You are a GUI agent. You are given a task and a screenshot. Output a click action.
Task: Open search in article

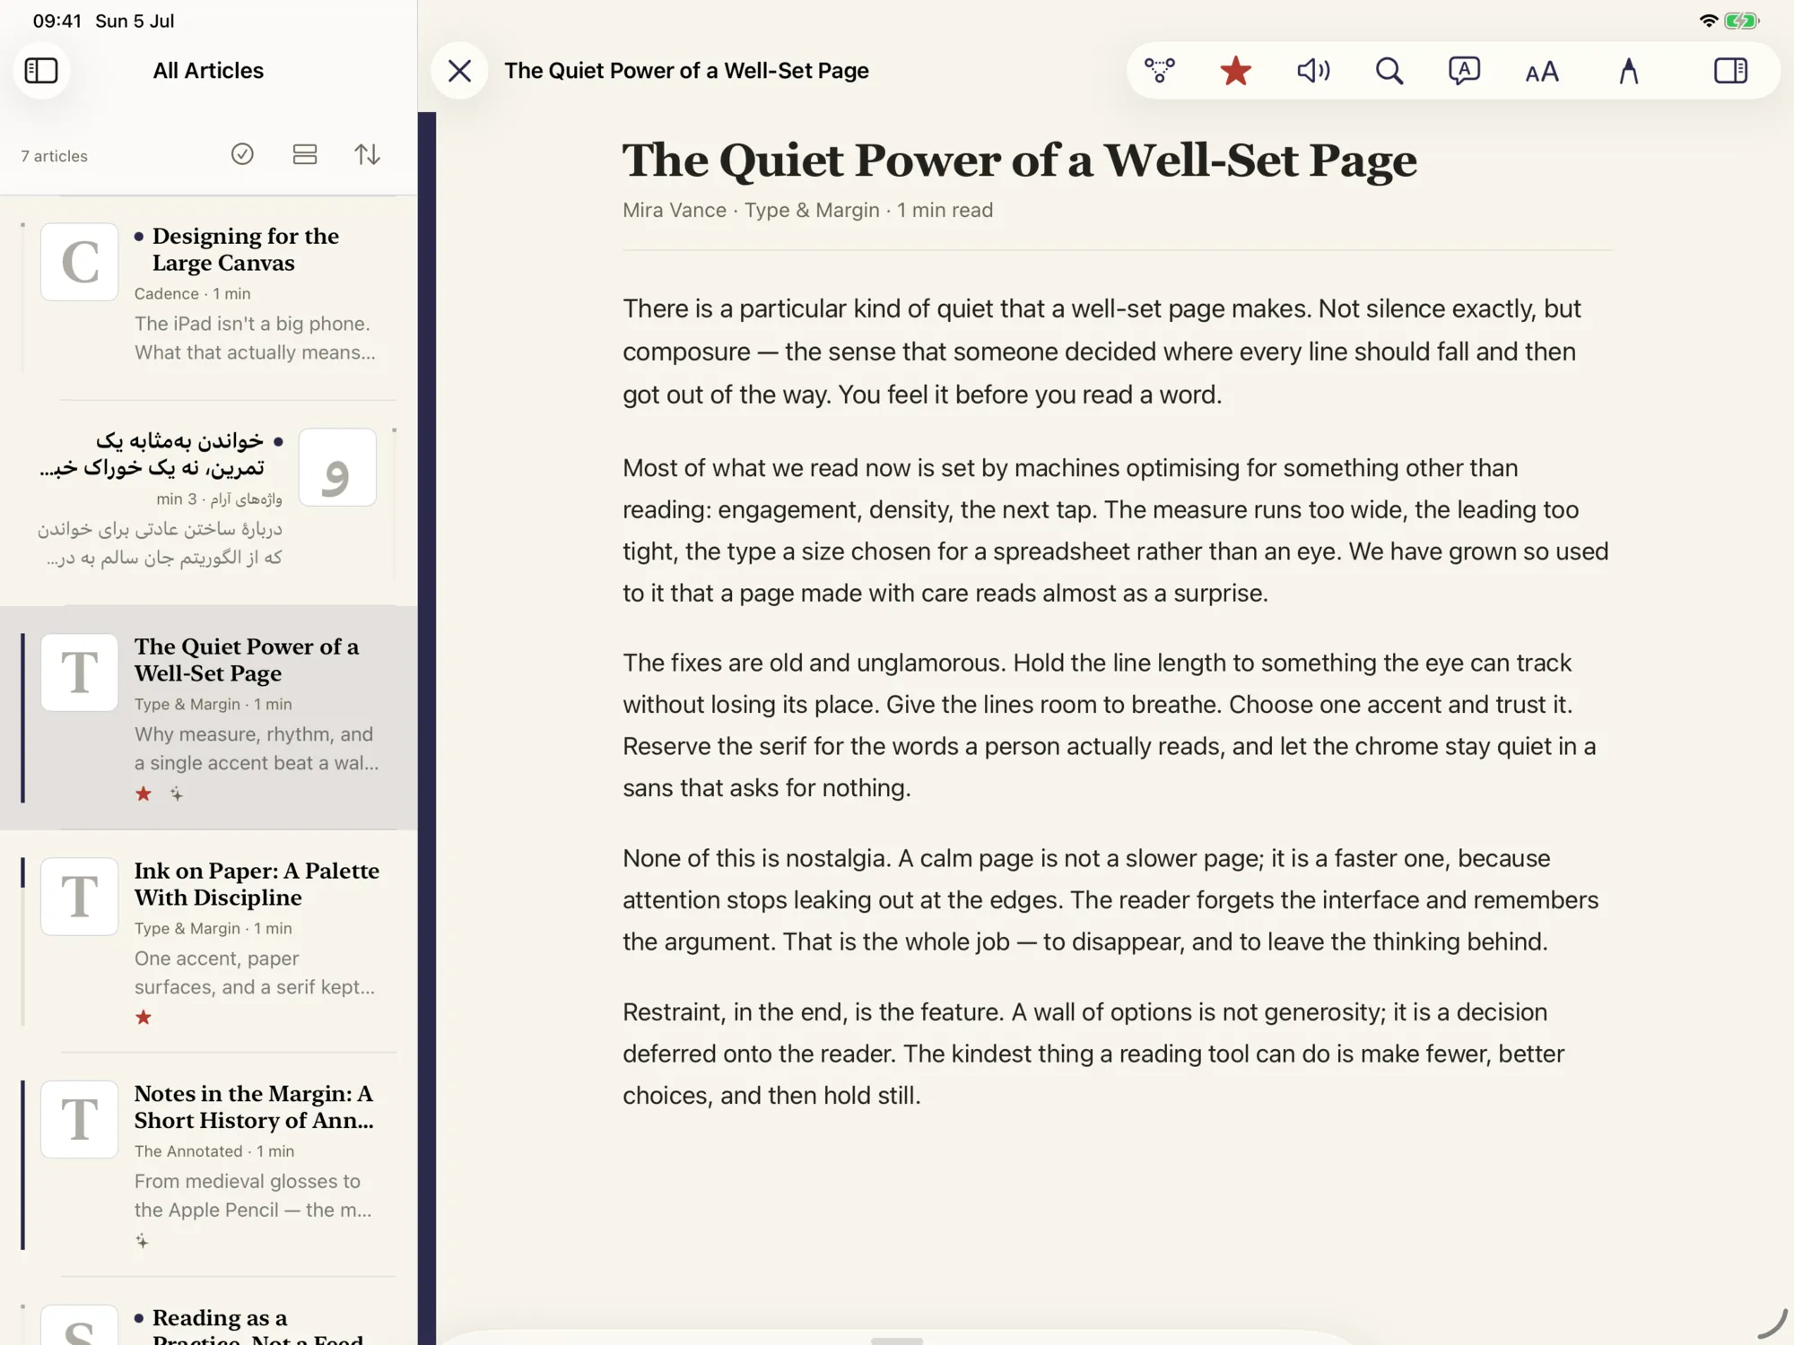pyautogui.click(x=1389, y=71)
